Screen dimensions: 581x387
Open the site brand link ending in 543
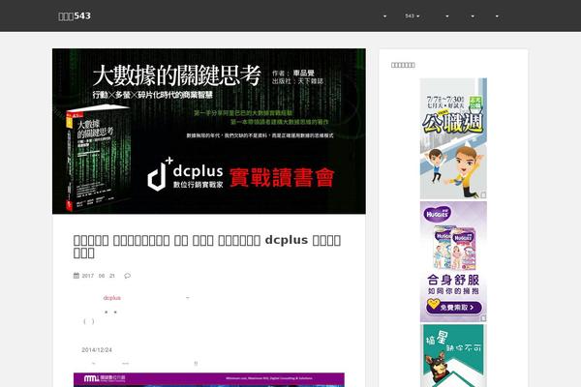pos(75,15)
